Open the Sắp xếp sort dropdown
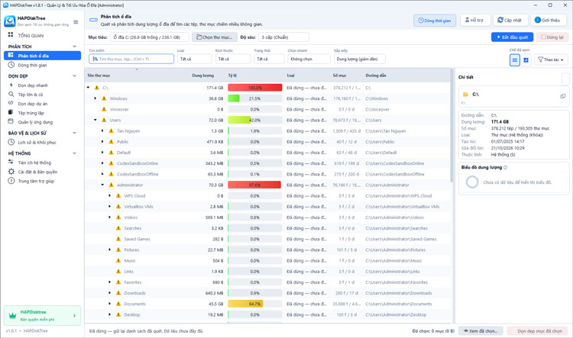Image resolution: width=573 pixels, height=338 pixels. point(360,59)
